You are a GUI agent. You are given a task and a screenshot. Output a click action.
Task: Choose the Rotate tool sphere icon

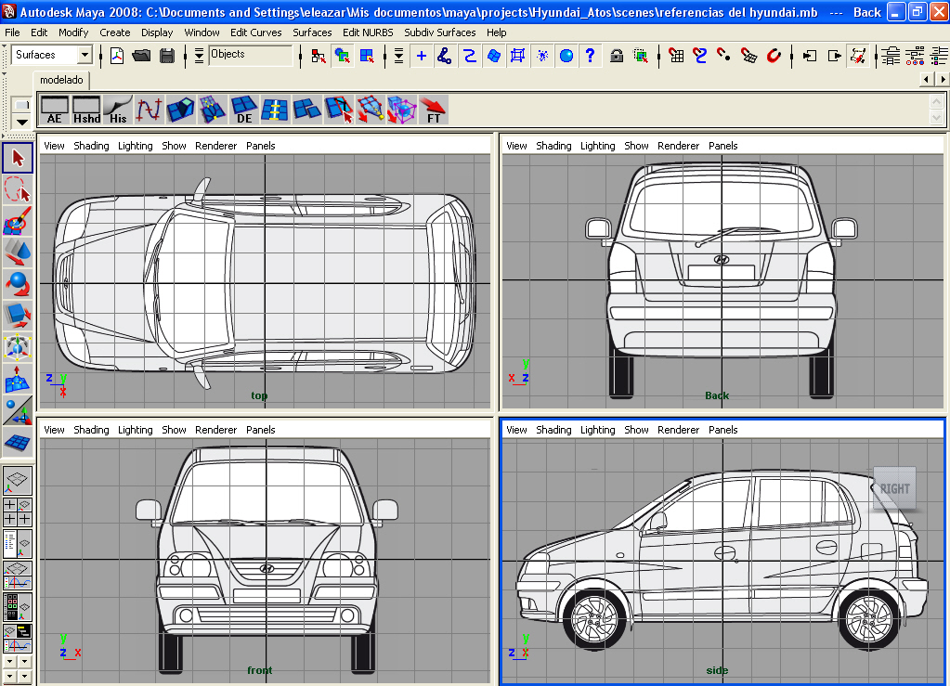[18, 283]
